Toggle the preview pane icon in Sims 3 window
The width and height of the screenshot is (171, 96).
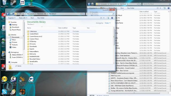tap(108, 18)
